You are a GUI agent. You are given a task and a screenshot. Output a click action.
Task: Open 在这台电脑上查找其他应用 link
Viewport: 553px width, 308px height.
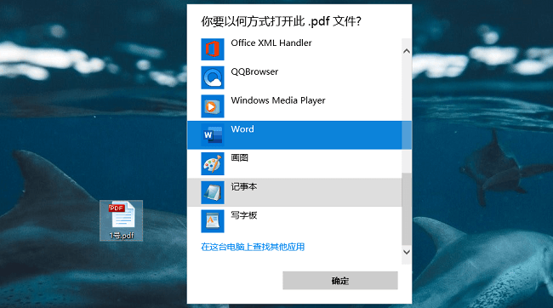(253, 247)
